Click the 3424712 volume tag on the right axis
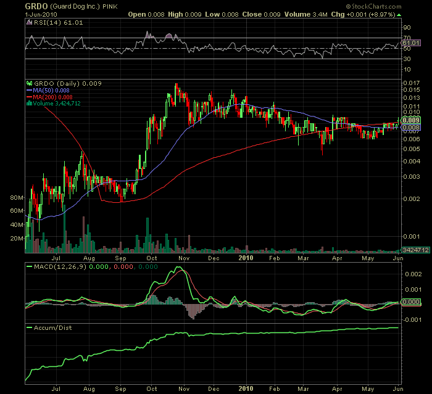Viewport: 432px width, 394px height. (415, 250)
